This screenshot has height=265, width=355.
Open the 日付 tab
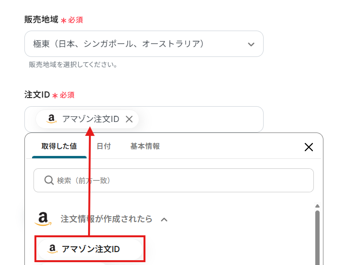coord(104,146)
